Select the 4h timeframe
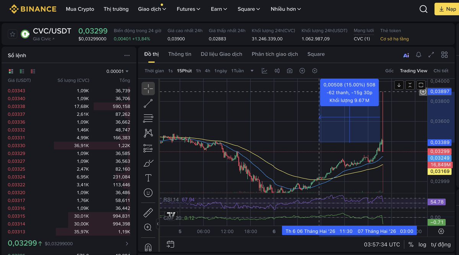Viewport: 459px width, 255px height. (x=207, y=71)
